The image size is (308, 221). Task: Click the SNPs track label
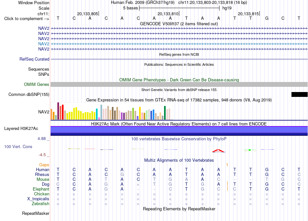tap(44, 75)
